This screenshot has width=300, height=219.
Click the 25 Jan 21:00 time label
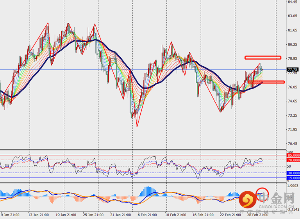(x=93, y=215)
